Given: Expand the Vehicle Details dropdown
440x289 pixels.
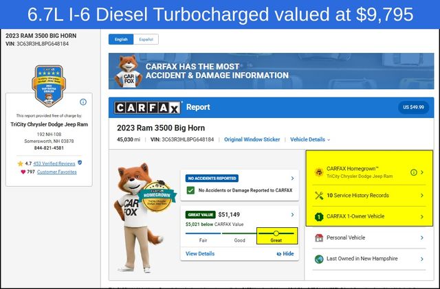Looking at the screenshot, I should tap(310, 139).
